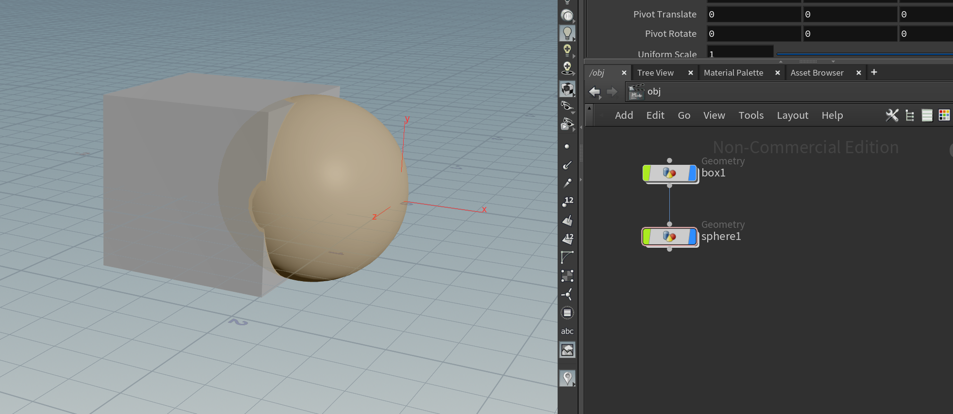Toggle the normal lighting bulb display option

(567, 33)
